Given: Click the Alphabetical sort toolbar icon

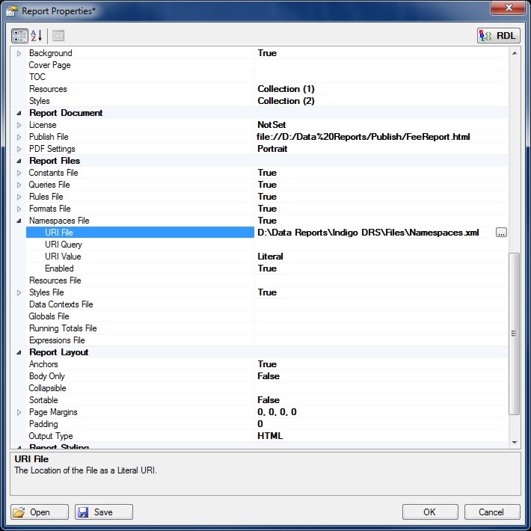Looking at the screenshot, I should pos(36,35).
